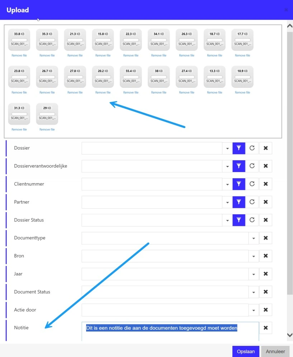Clear the Partner field with X
The height and width of the screenshot is (357, 293).
[x=266, y=202]
